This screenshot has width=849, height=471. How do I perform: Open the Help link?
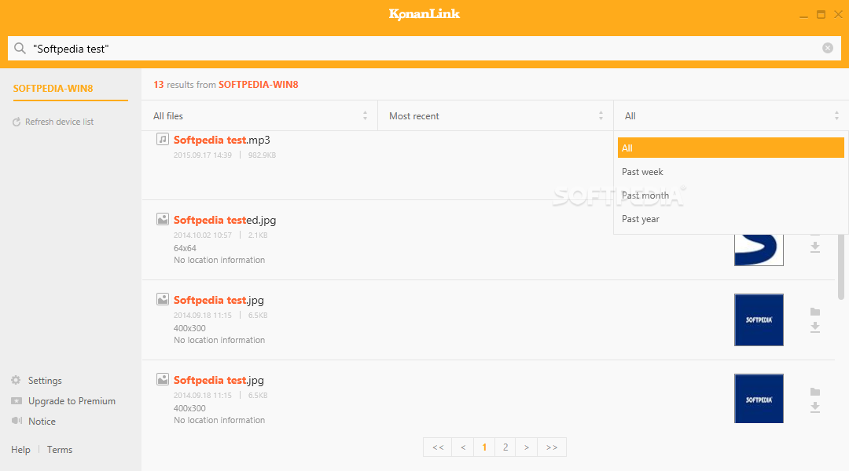20,450
